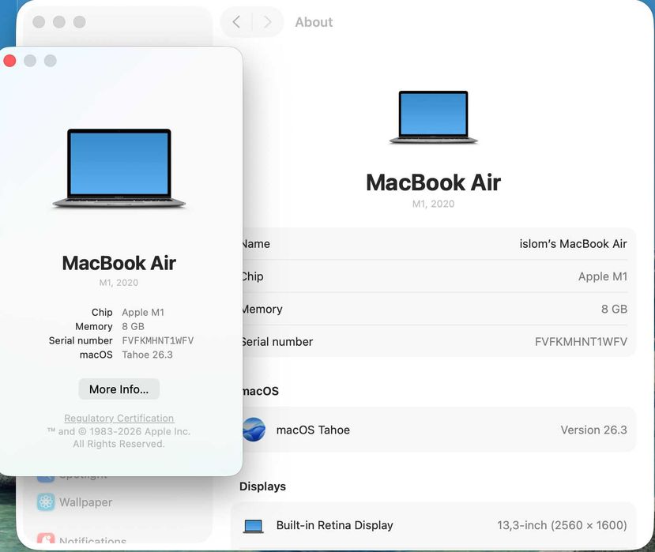Go forward using the right chevron in Settings

[x=267, y=21]
